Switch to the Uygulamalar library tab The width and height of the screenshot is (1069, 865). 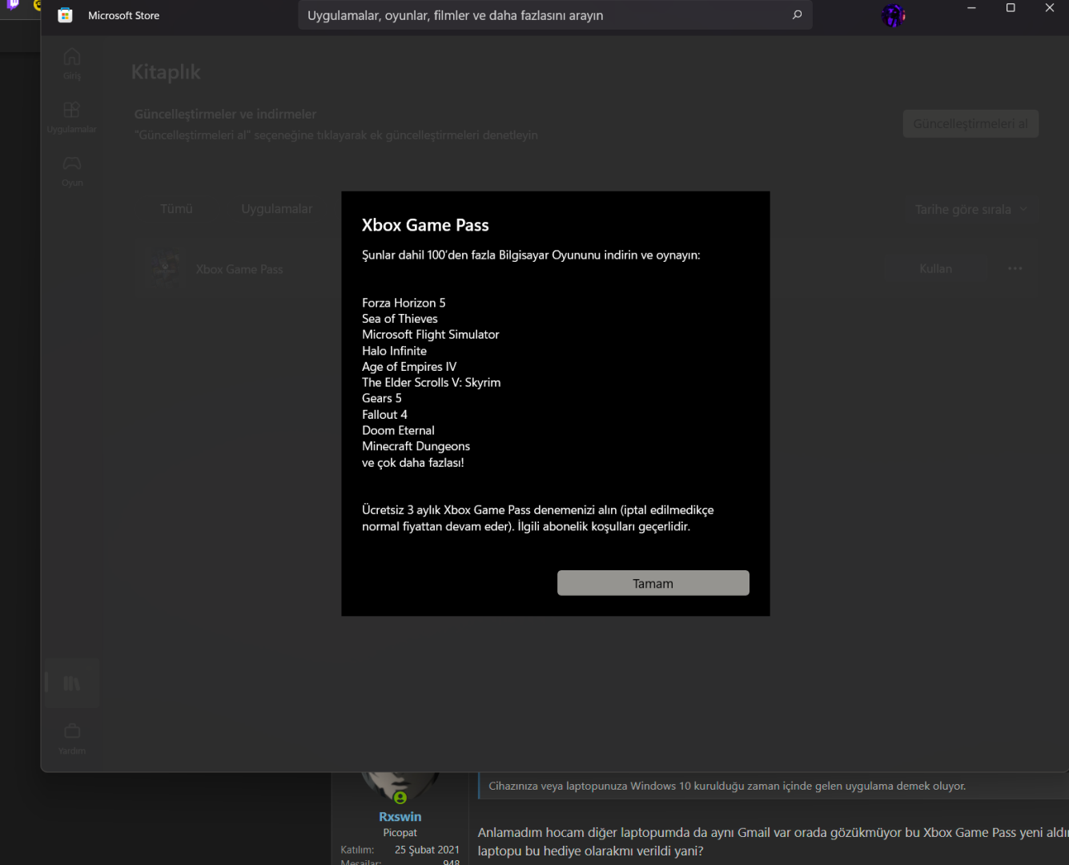(277, 209)
